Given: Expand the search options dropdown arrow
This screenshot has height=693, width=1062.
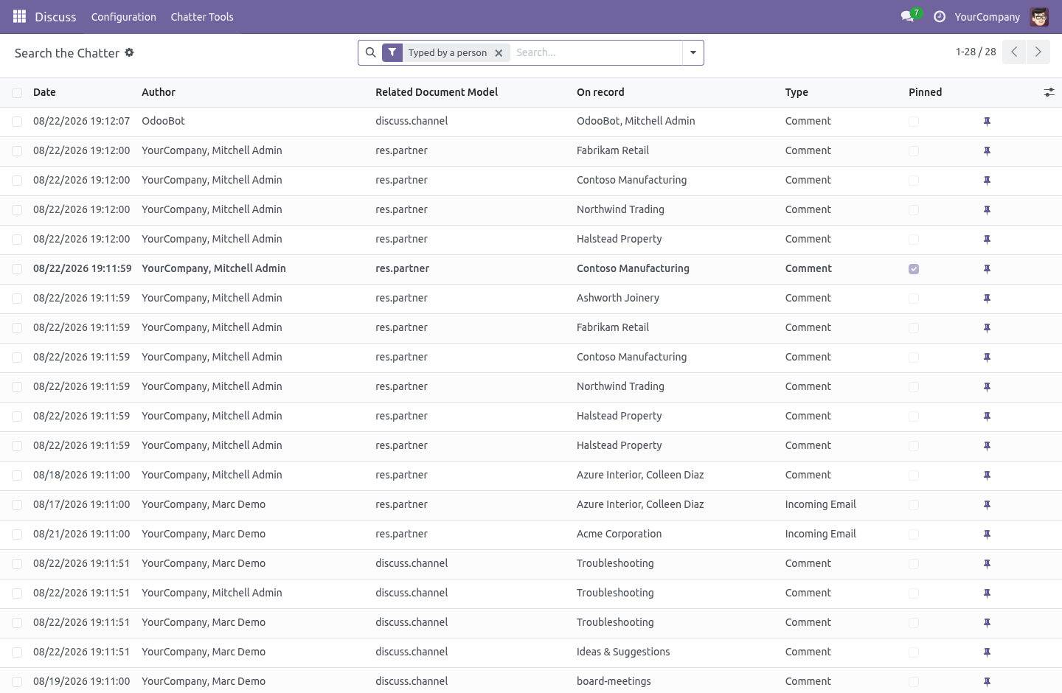Looking at the screenshot, I should (x=693, y=52).
